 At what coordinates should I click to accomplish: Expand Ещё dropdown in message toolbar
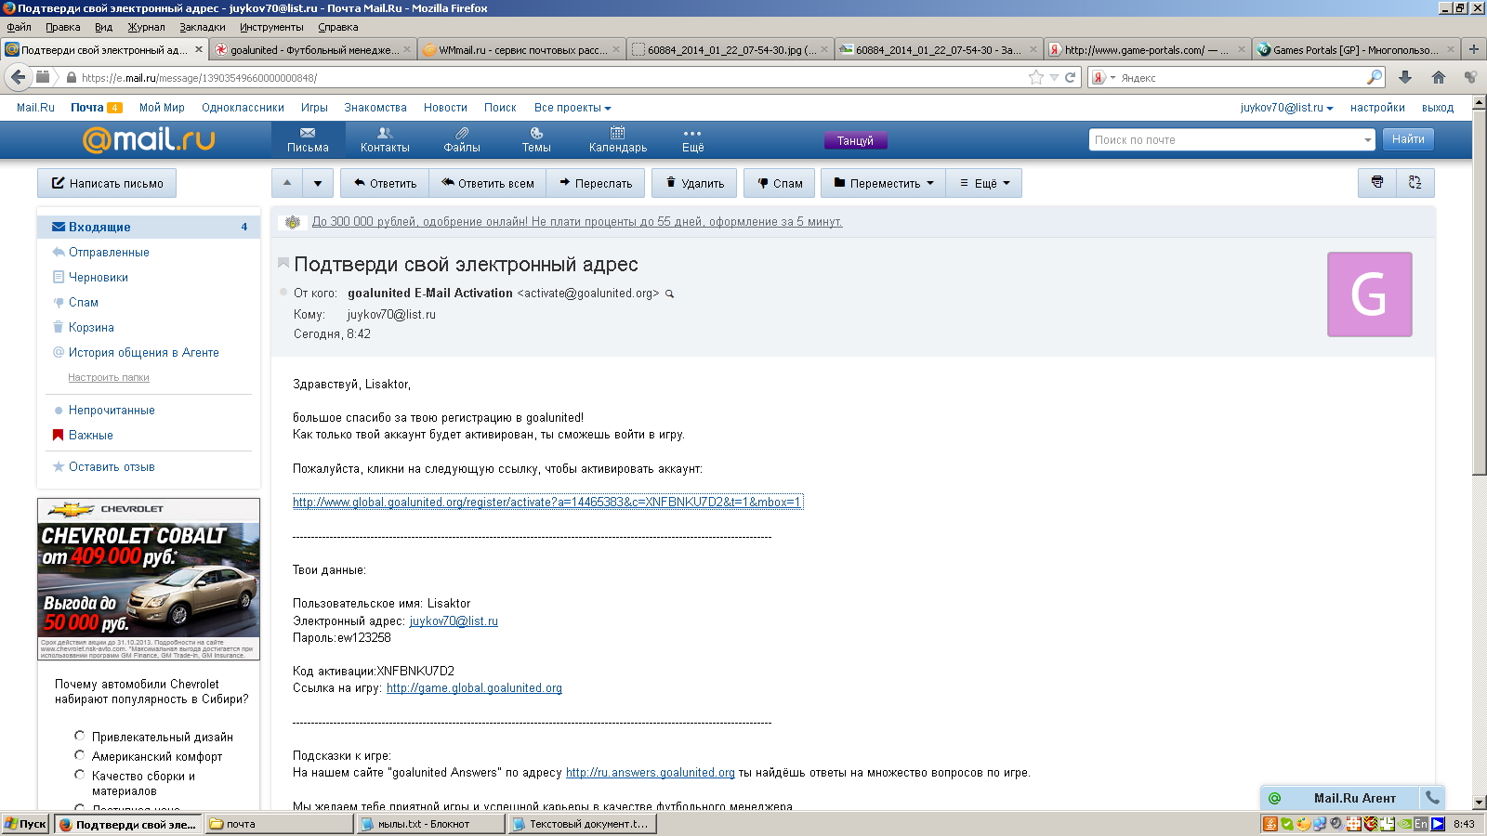[x=985, y=183]
